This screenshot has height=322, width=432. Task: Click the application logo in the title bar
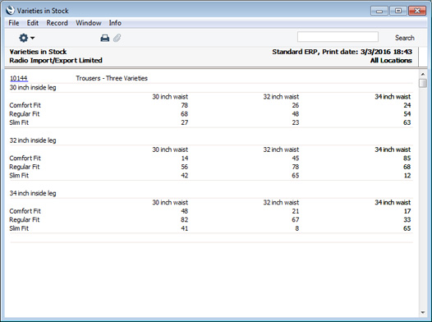coord(10,11)
